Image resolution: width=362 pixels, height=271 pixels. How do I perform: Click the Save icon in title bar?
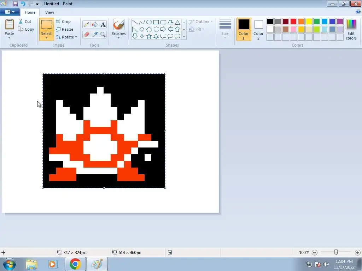tap(15, 4)
